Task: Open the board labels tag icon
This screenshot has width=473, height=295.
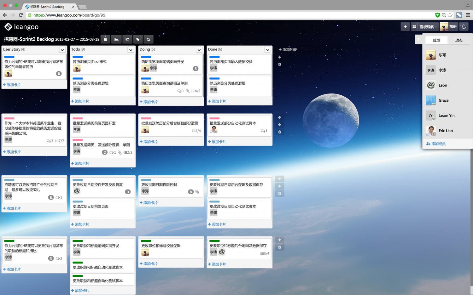Action: click(138, 39)
